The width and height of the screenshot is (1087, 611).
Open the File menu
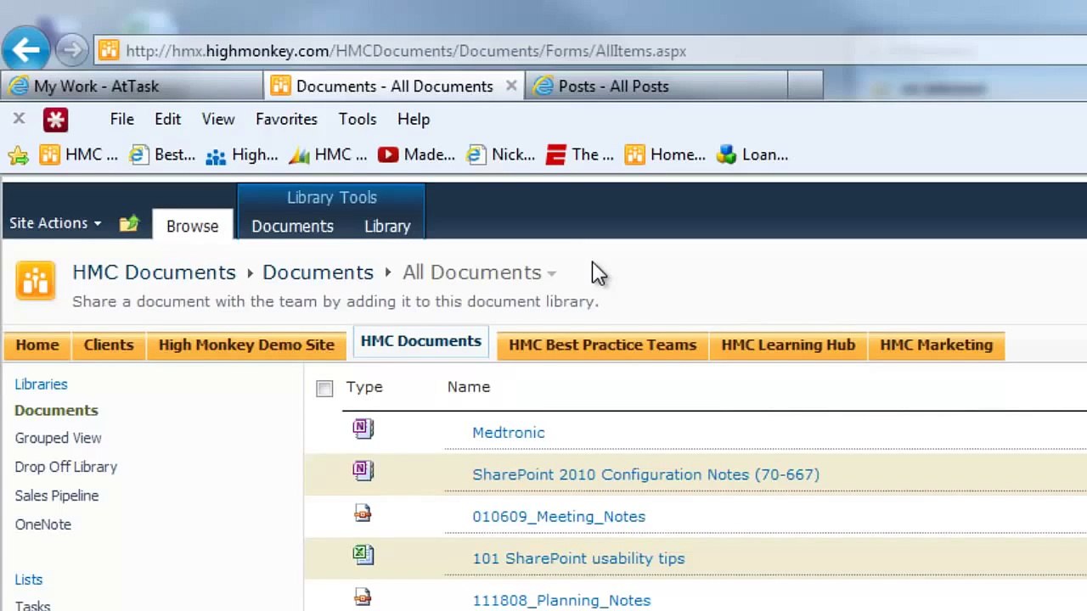121,120
